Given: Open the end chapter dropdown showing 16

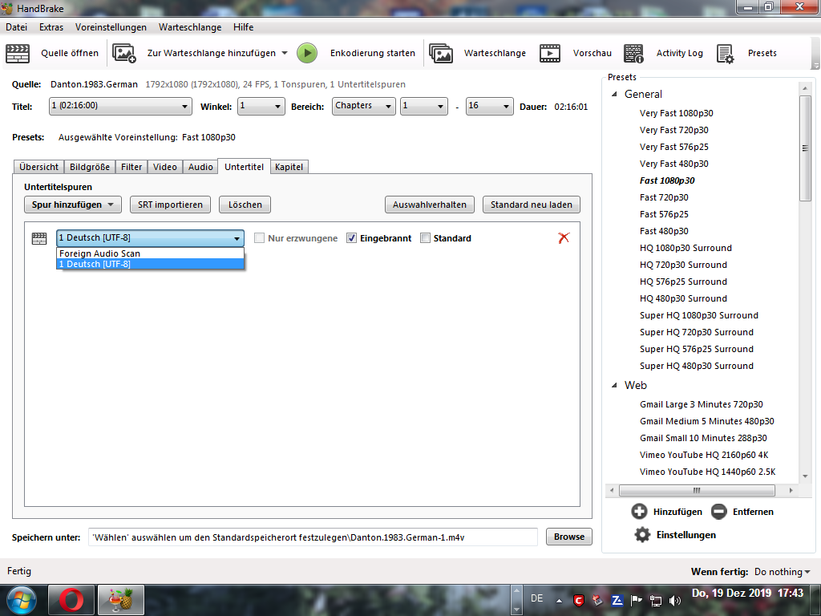Looking at the screenshot, I should (490, 106).
